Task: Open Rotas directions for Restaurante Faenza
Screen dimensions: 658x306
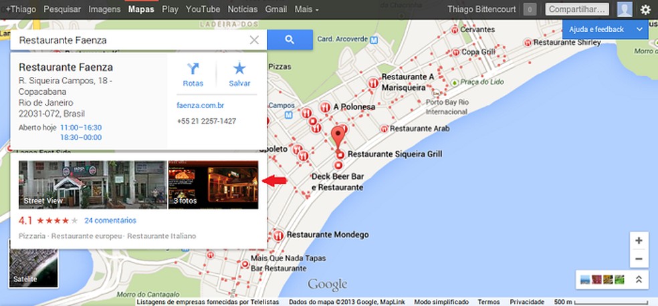Action: tap(193, 75)
